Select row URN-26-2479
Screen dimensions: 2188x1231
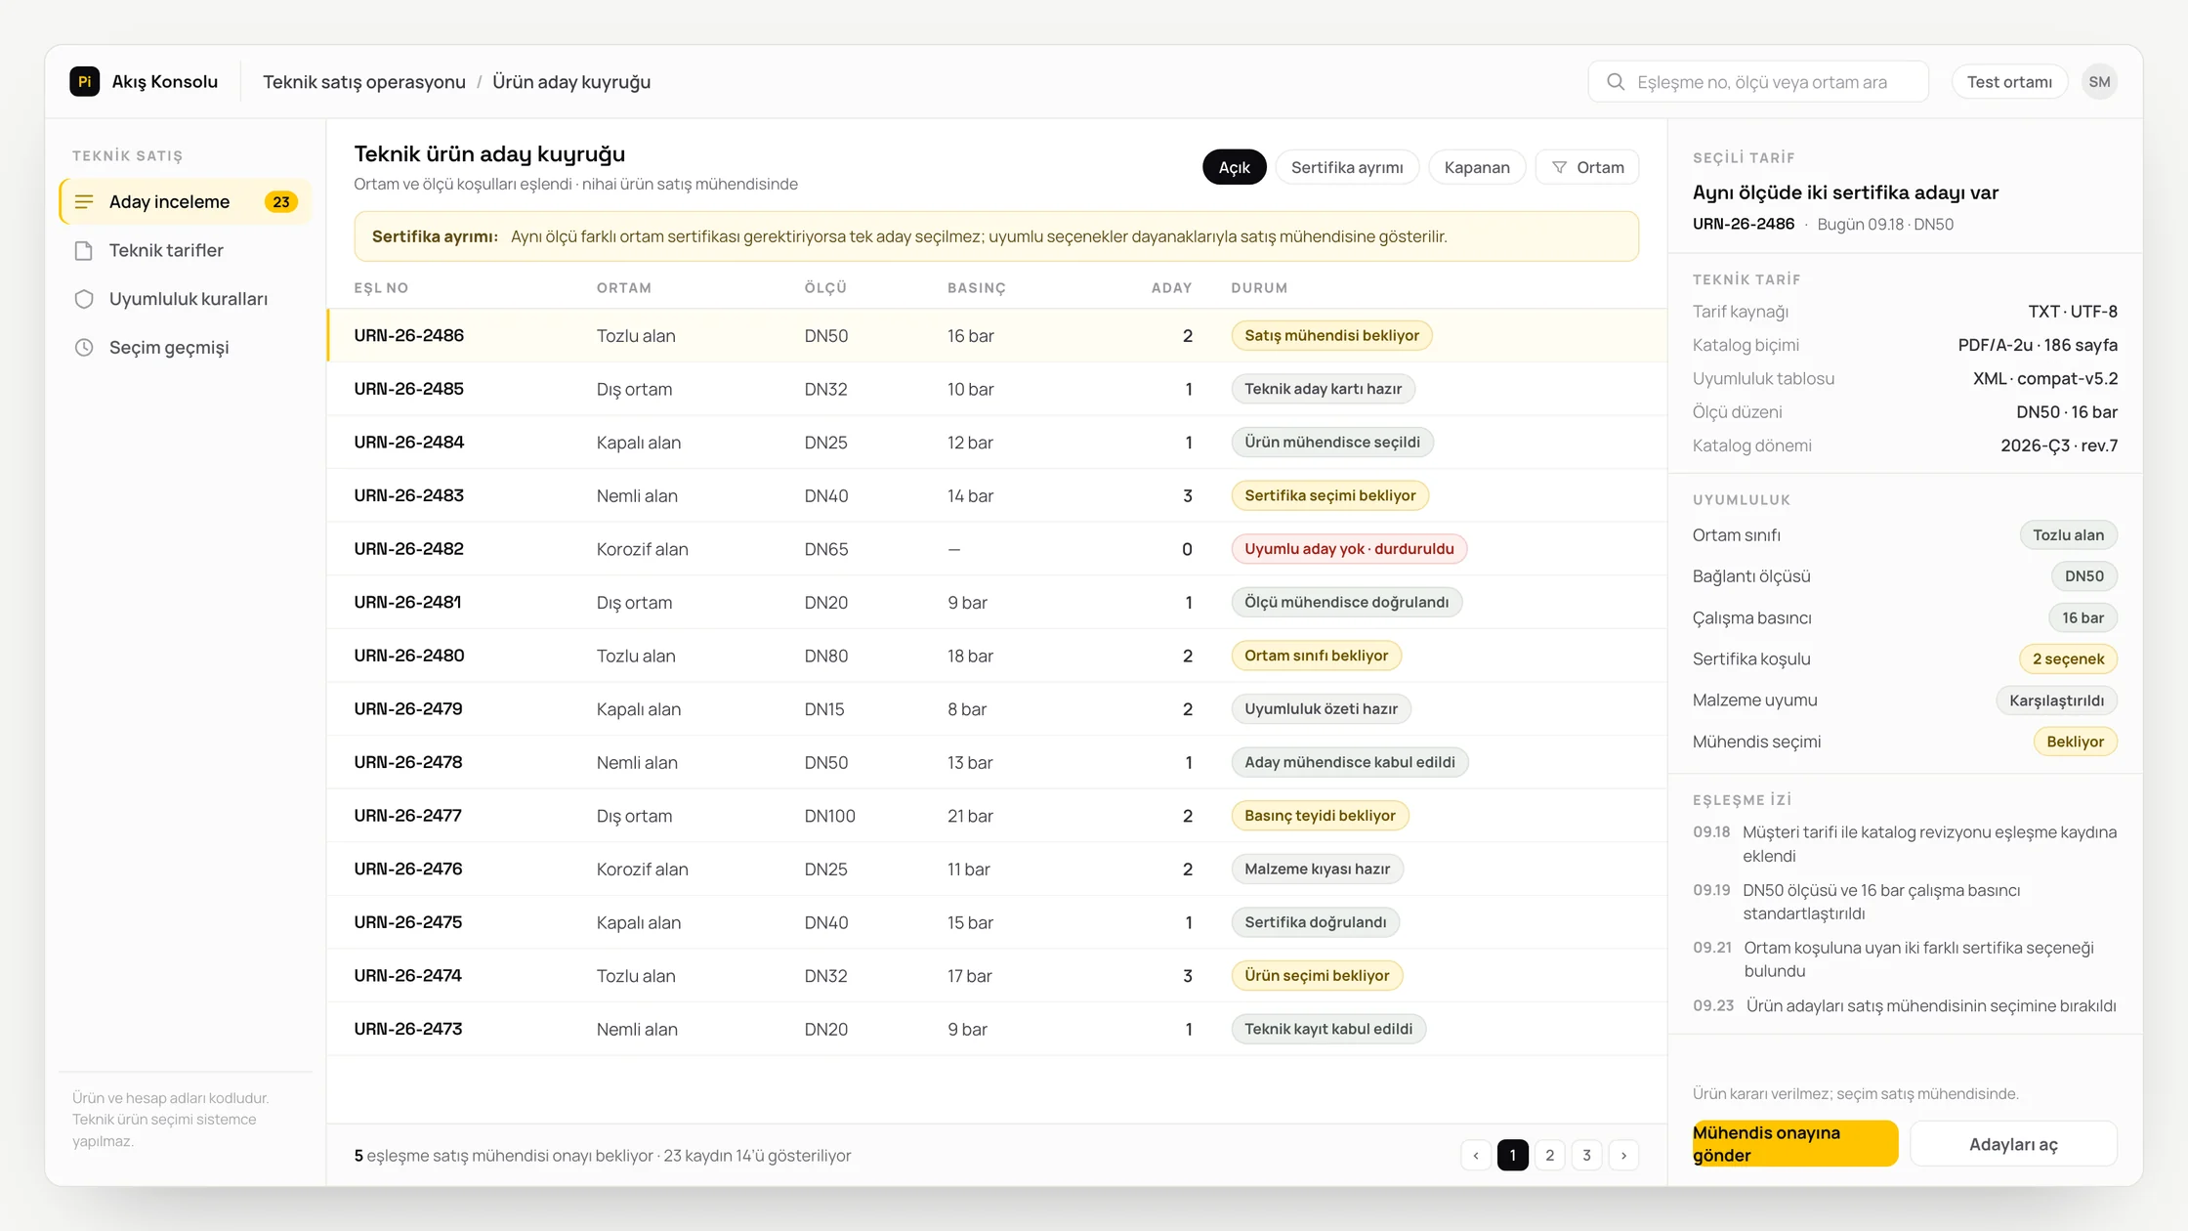(x=996, y=708)
